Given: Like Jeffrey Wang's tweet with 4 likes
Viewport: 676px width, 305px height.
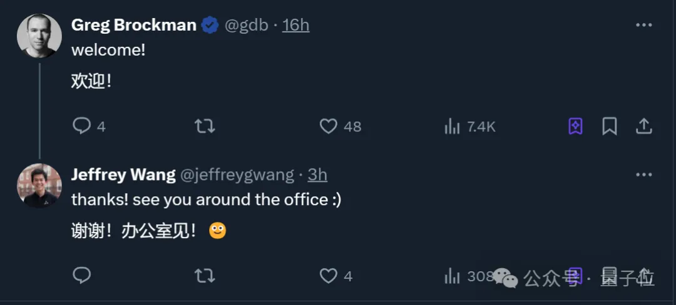Looking at the screenshot, I should [x=329, y=275].
